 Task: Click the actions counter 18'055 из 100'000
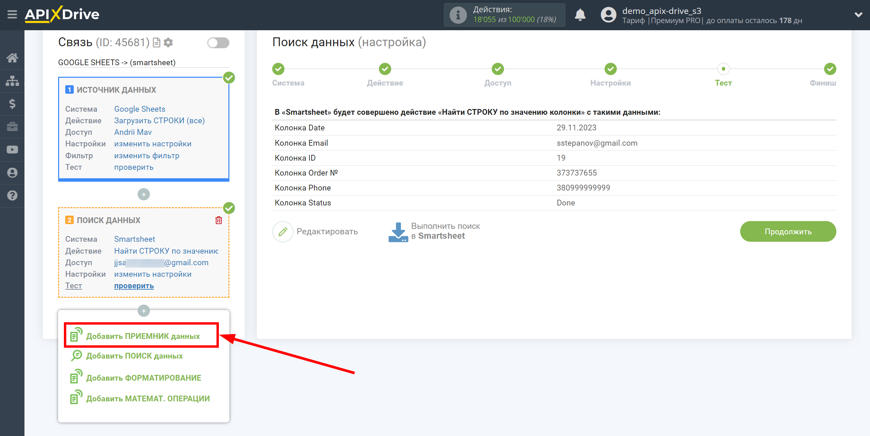(515, 20)
